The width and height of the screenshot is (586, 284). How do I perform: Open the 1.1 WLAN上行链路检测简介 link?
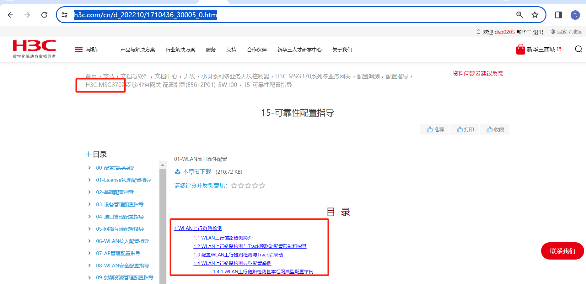click(223, 238)
